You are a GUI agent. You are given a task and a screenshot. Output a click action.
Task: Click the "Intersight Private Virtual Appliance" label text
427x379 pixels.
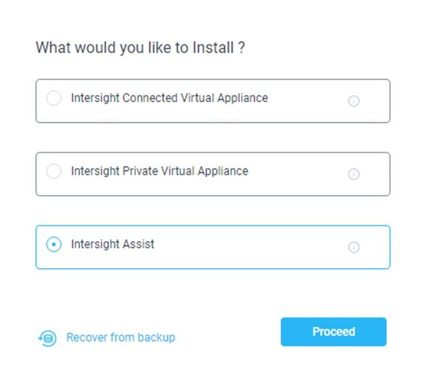pos(159,172)
